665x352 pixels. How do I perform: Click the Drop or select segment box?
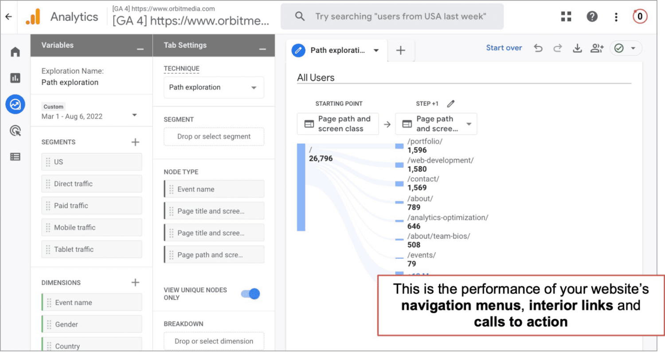pyautogui.click(x=214, y=137)
